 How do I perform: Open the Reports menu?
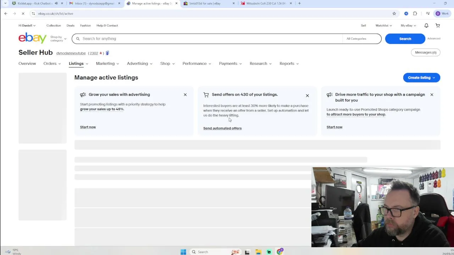click(x=289, y=63)
